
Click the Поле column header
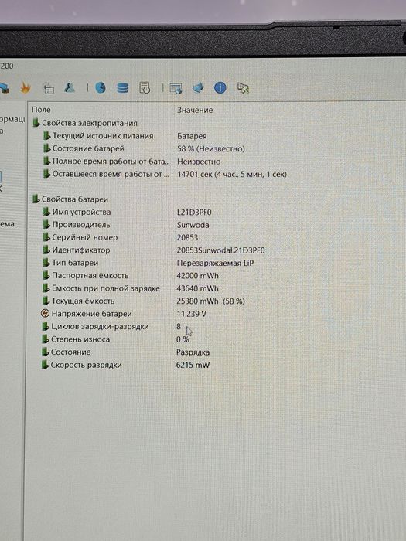41,110
